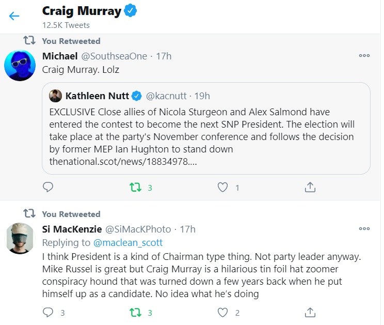
Task: Click the @SouthseaOne handle
Action: pyautogui.click(x=114, y=56)
